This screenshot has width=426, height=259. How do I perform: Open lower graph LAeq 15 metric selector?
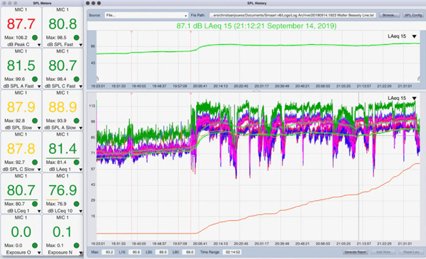click(x=415, y=99)
